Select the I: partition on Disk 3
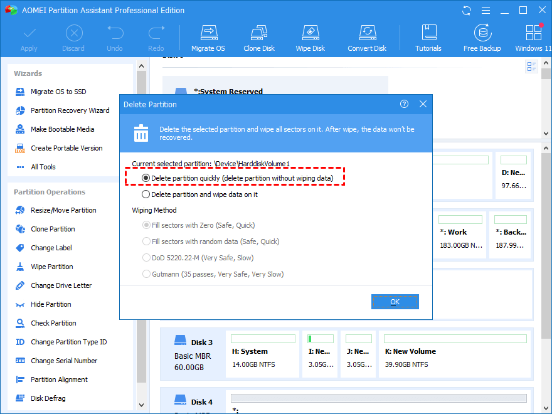The image size is (552, 414). 320,353
